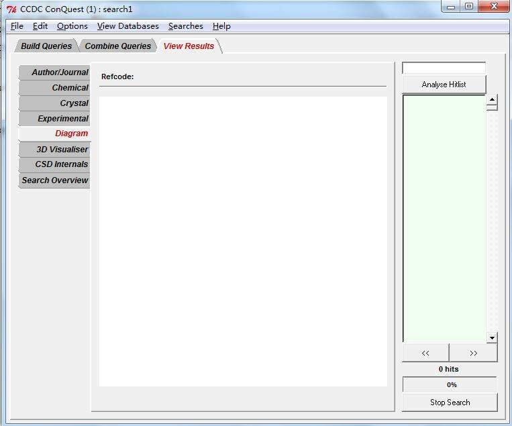Click the white diagram display area

243,242
